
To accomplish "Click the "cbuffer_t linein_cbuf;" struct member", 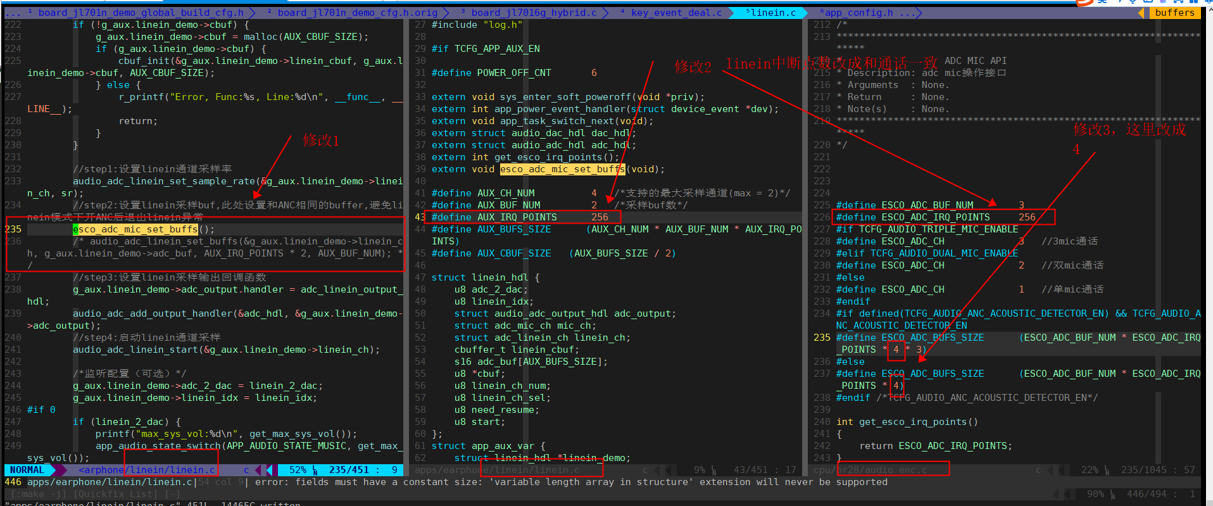I will pos(517,350).
